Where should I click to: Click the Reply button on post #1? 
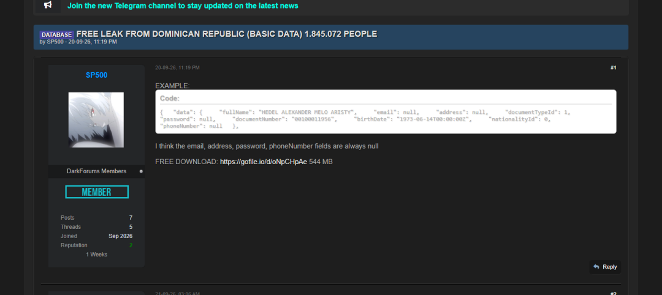click(x=605, y=267)
